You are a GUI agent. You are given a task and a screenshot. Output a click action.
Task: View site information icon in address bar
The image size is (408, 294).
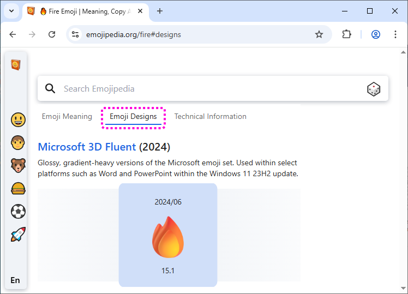75,34
